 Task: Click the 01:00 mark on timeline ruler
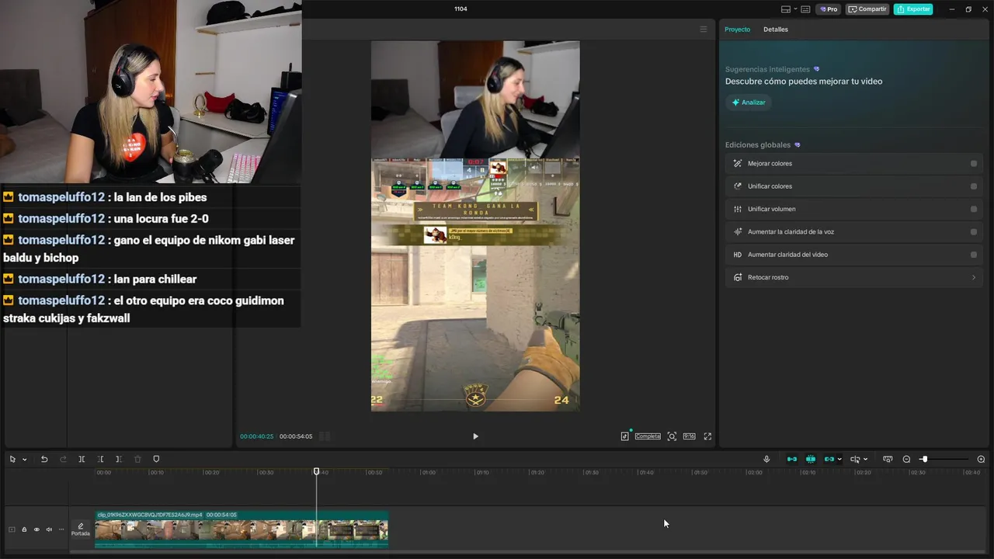coord(428,472)
